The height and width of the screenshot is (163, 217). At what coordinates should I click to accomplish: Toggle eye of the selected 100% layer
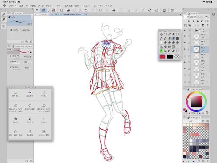click(185, 49)
